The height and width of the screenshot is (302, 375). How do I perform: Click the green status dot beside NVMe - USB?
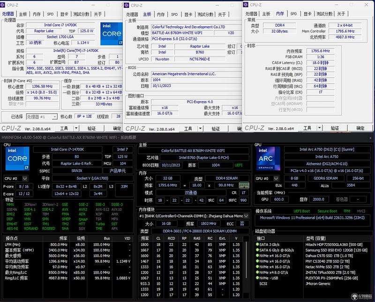point(257,278)
